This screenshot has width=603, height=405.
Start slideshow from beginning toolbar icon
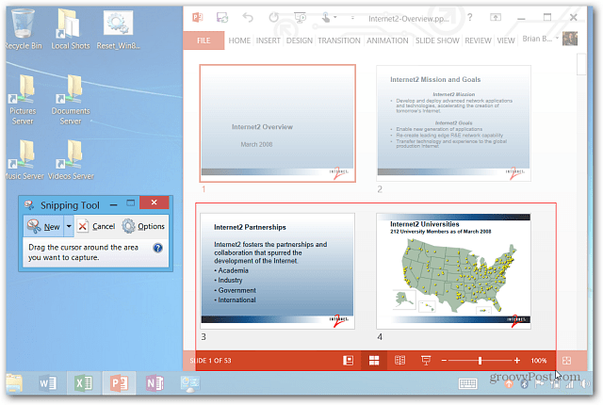pos(300,17)
